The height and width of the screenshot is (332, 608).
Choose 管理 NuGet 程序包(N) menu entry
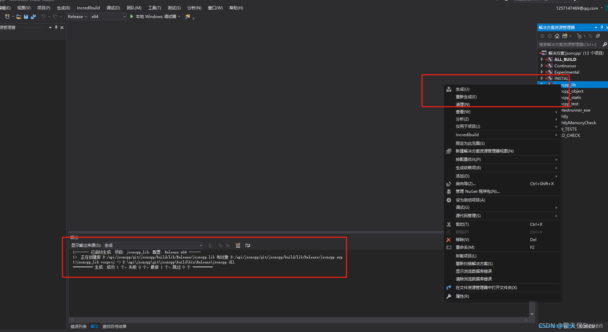point(502,191)
